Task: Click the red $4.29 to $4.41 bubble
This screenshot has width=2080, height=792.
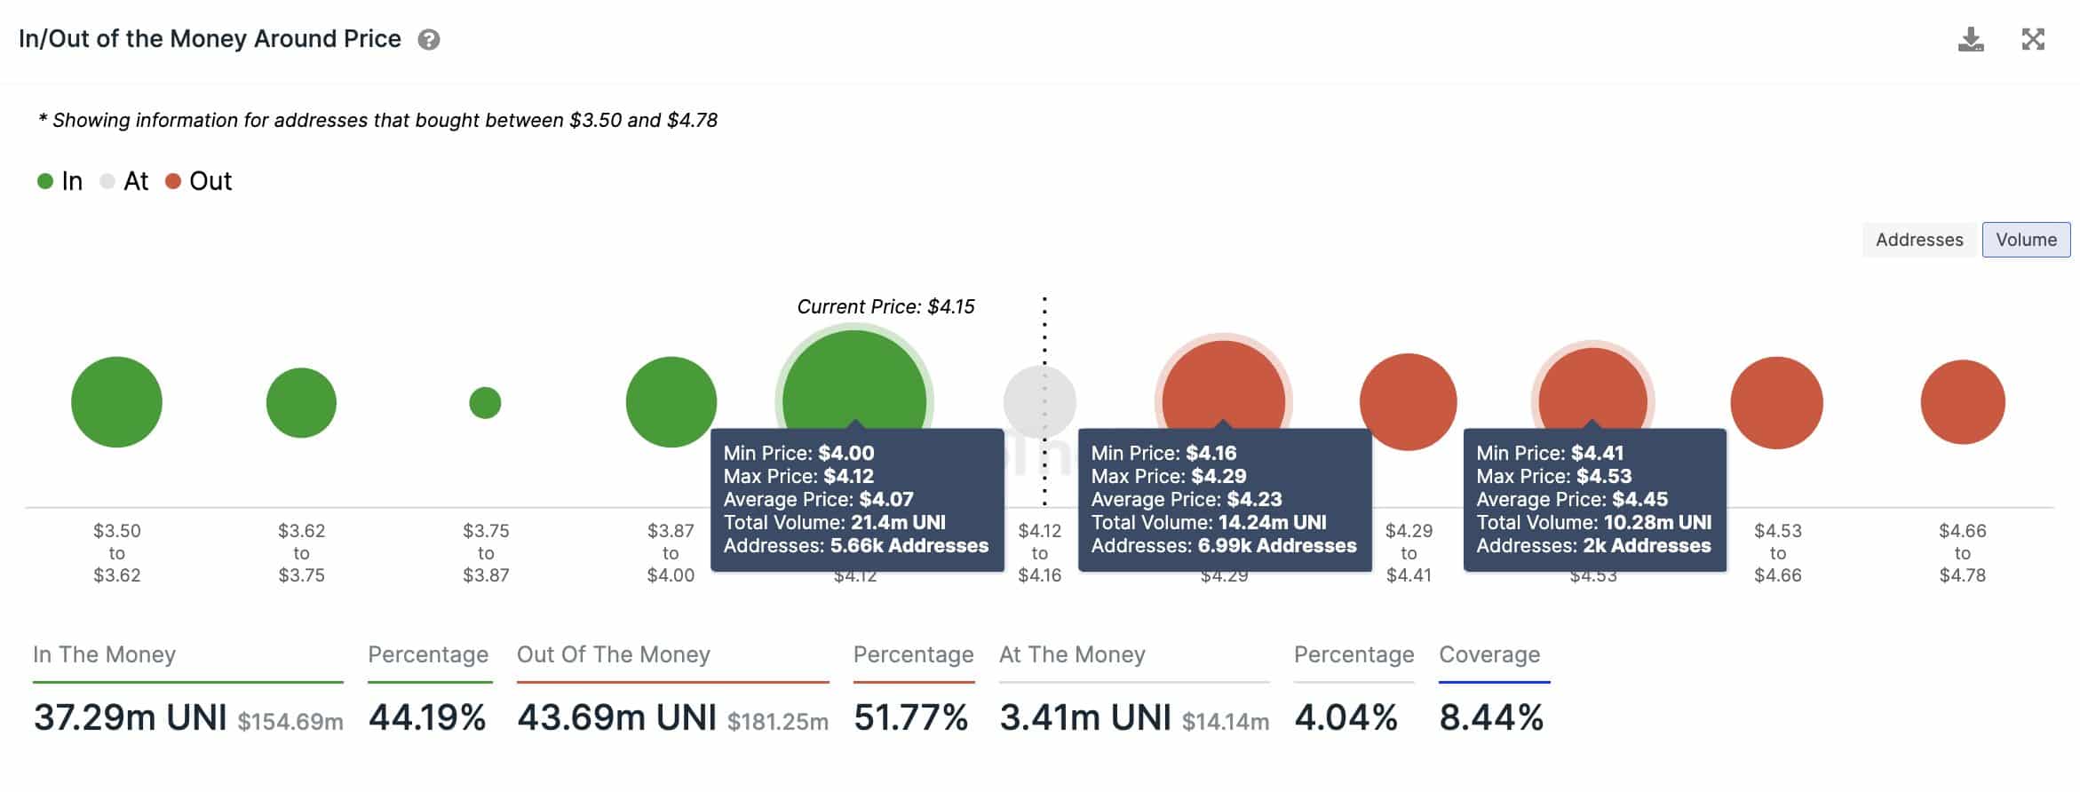Action: point(1410,401)
